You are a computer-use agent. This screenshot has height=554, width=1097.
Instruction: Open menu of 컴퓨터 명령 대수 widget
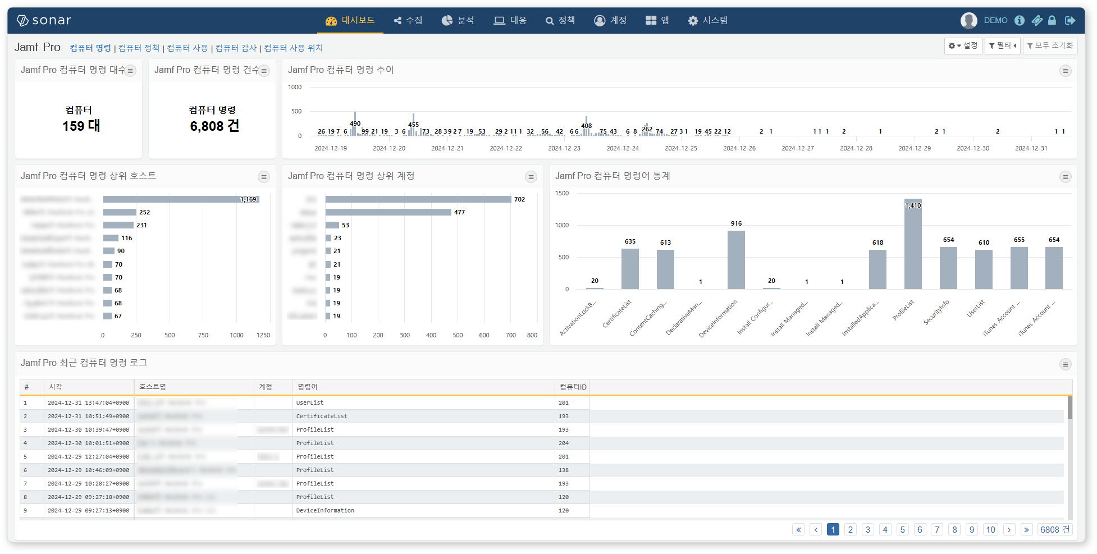click(130, 71)
